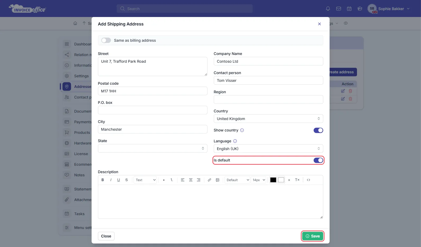Viewport: 421px width, 247px height.
Task: Open the Language dropdown
Action: [x=268, y=149]
